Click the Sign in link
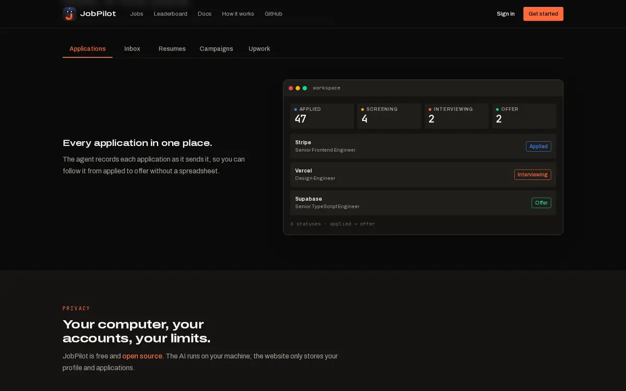Viewport: 626px width, 391px height. [505, 14]
